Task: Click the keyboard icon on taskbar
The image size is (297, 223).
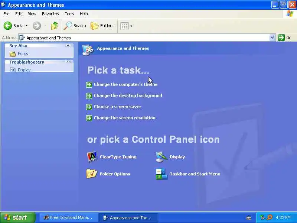Action: click(249, 218)
